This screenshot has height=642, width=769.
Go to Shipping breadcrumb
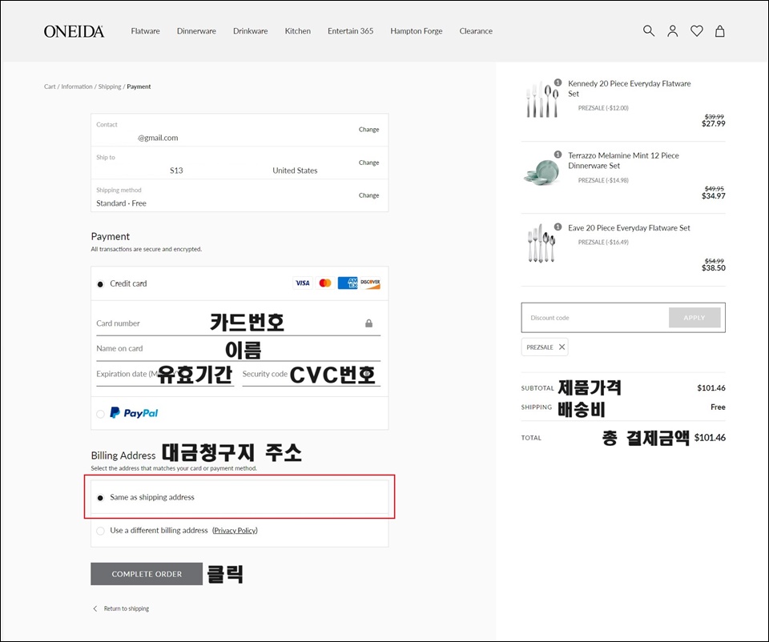point(110,86)
